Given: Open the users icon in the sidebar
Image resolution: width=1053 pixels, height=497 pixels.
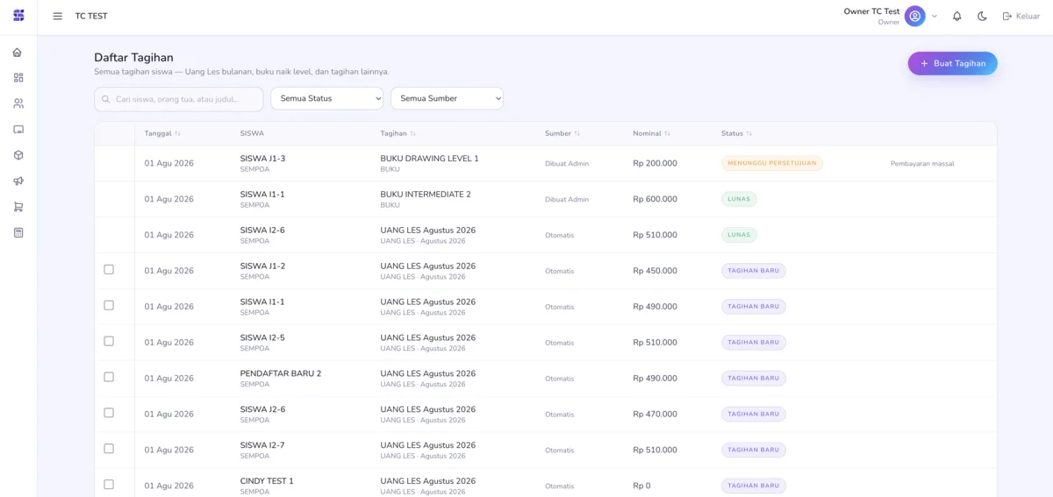Looking at the screenshot, I should pos(18,103).
